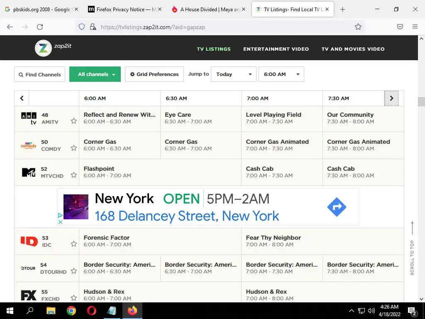Open the AMI tv channel logo
Viewport: 425px width, 319px height.
click(x=29, y=118)
